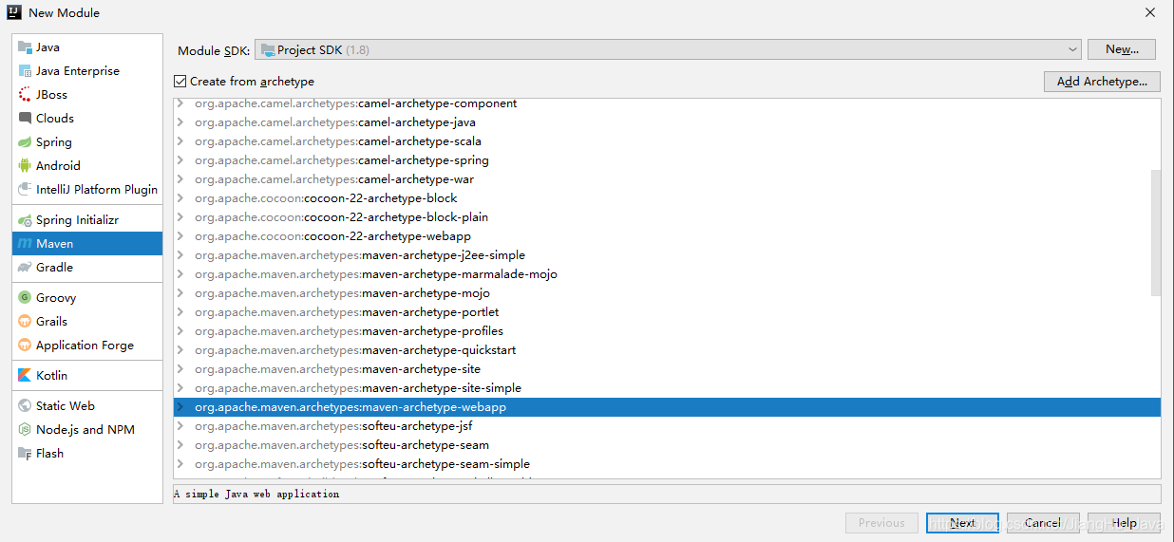Click the Node.js and NPM icon
The image size is (1174, 542).
[25, 430]
